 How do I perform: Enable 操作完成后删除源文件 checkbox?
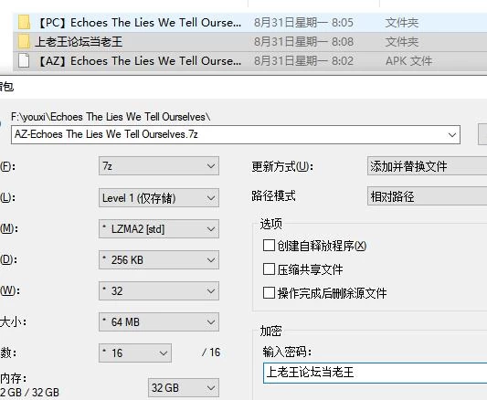point(269,292)
